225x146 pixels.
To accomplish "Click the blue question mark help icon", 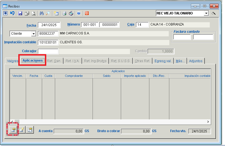I will [x=79, y=13].
